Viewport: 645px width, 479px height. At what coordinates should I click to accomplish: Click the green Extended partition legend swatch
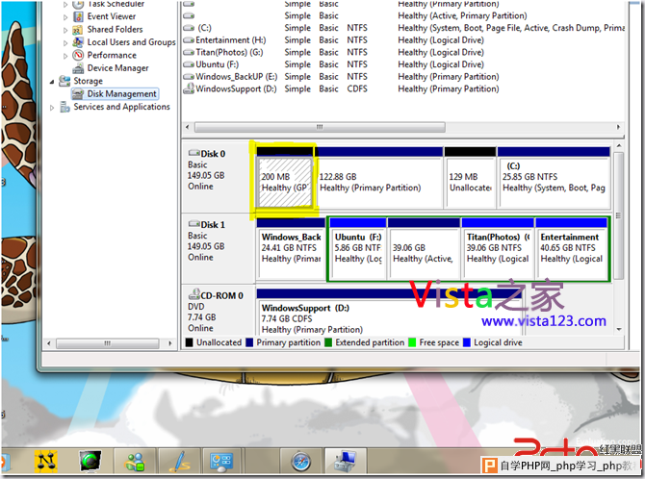tap(328, 342)
